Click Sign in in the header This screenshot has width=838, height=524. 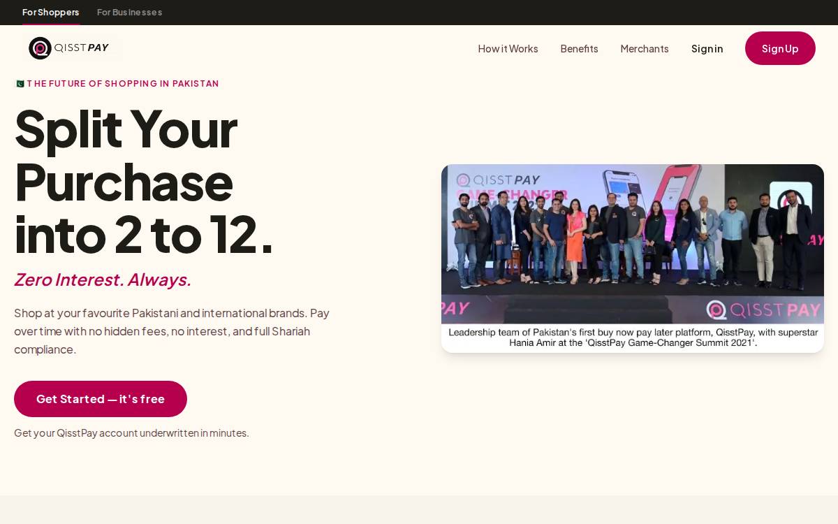707,48
